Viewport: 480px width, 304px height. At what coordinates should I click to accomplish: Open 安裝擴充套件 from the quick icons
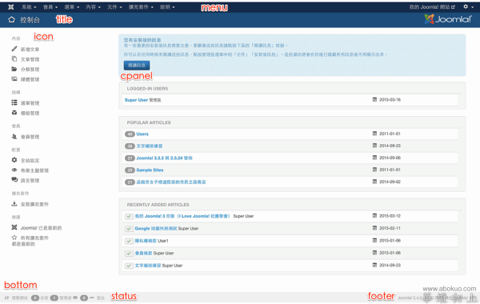coord(34,204)
